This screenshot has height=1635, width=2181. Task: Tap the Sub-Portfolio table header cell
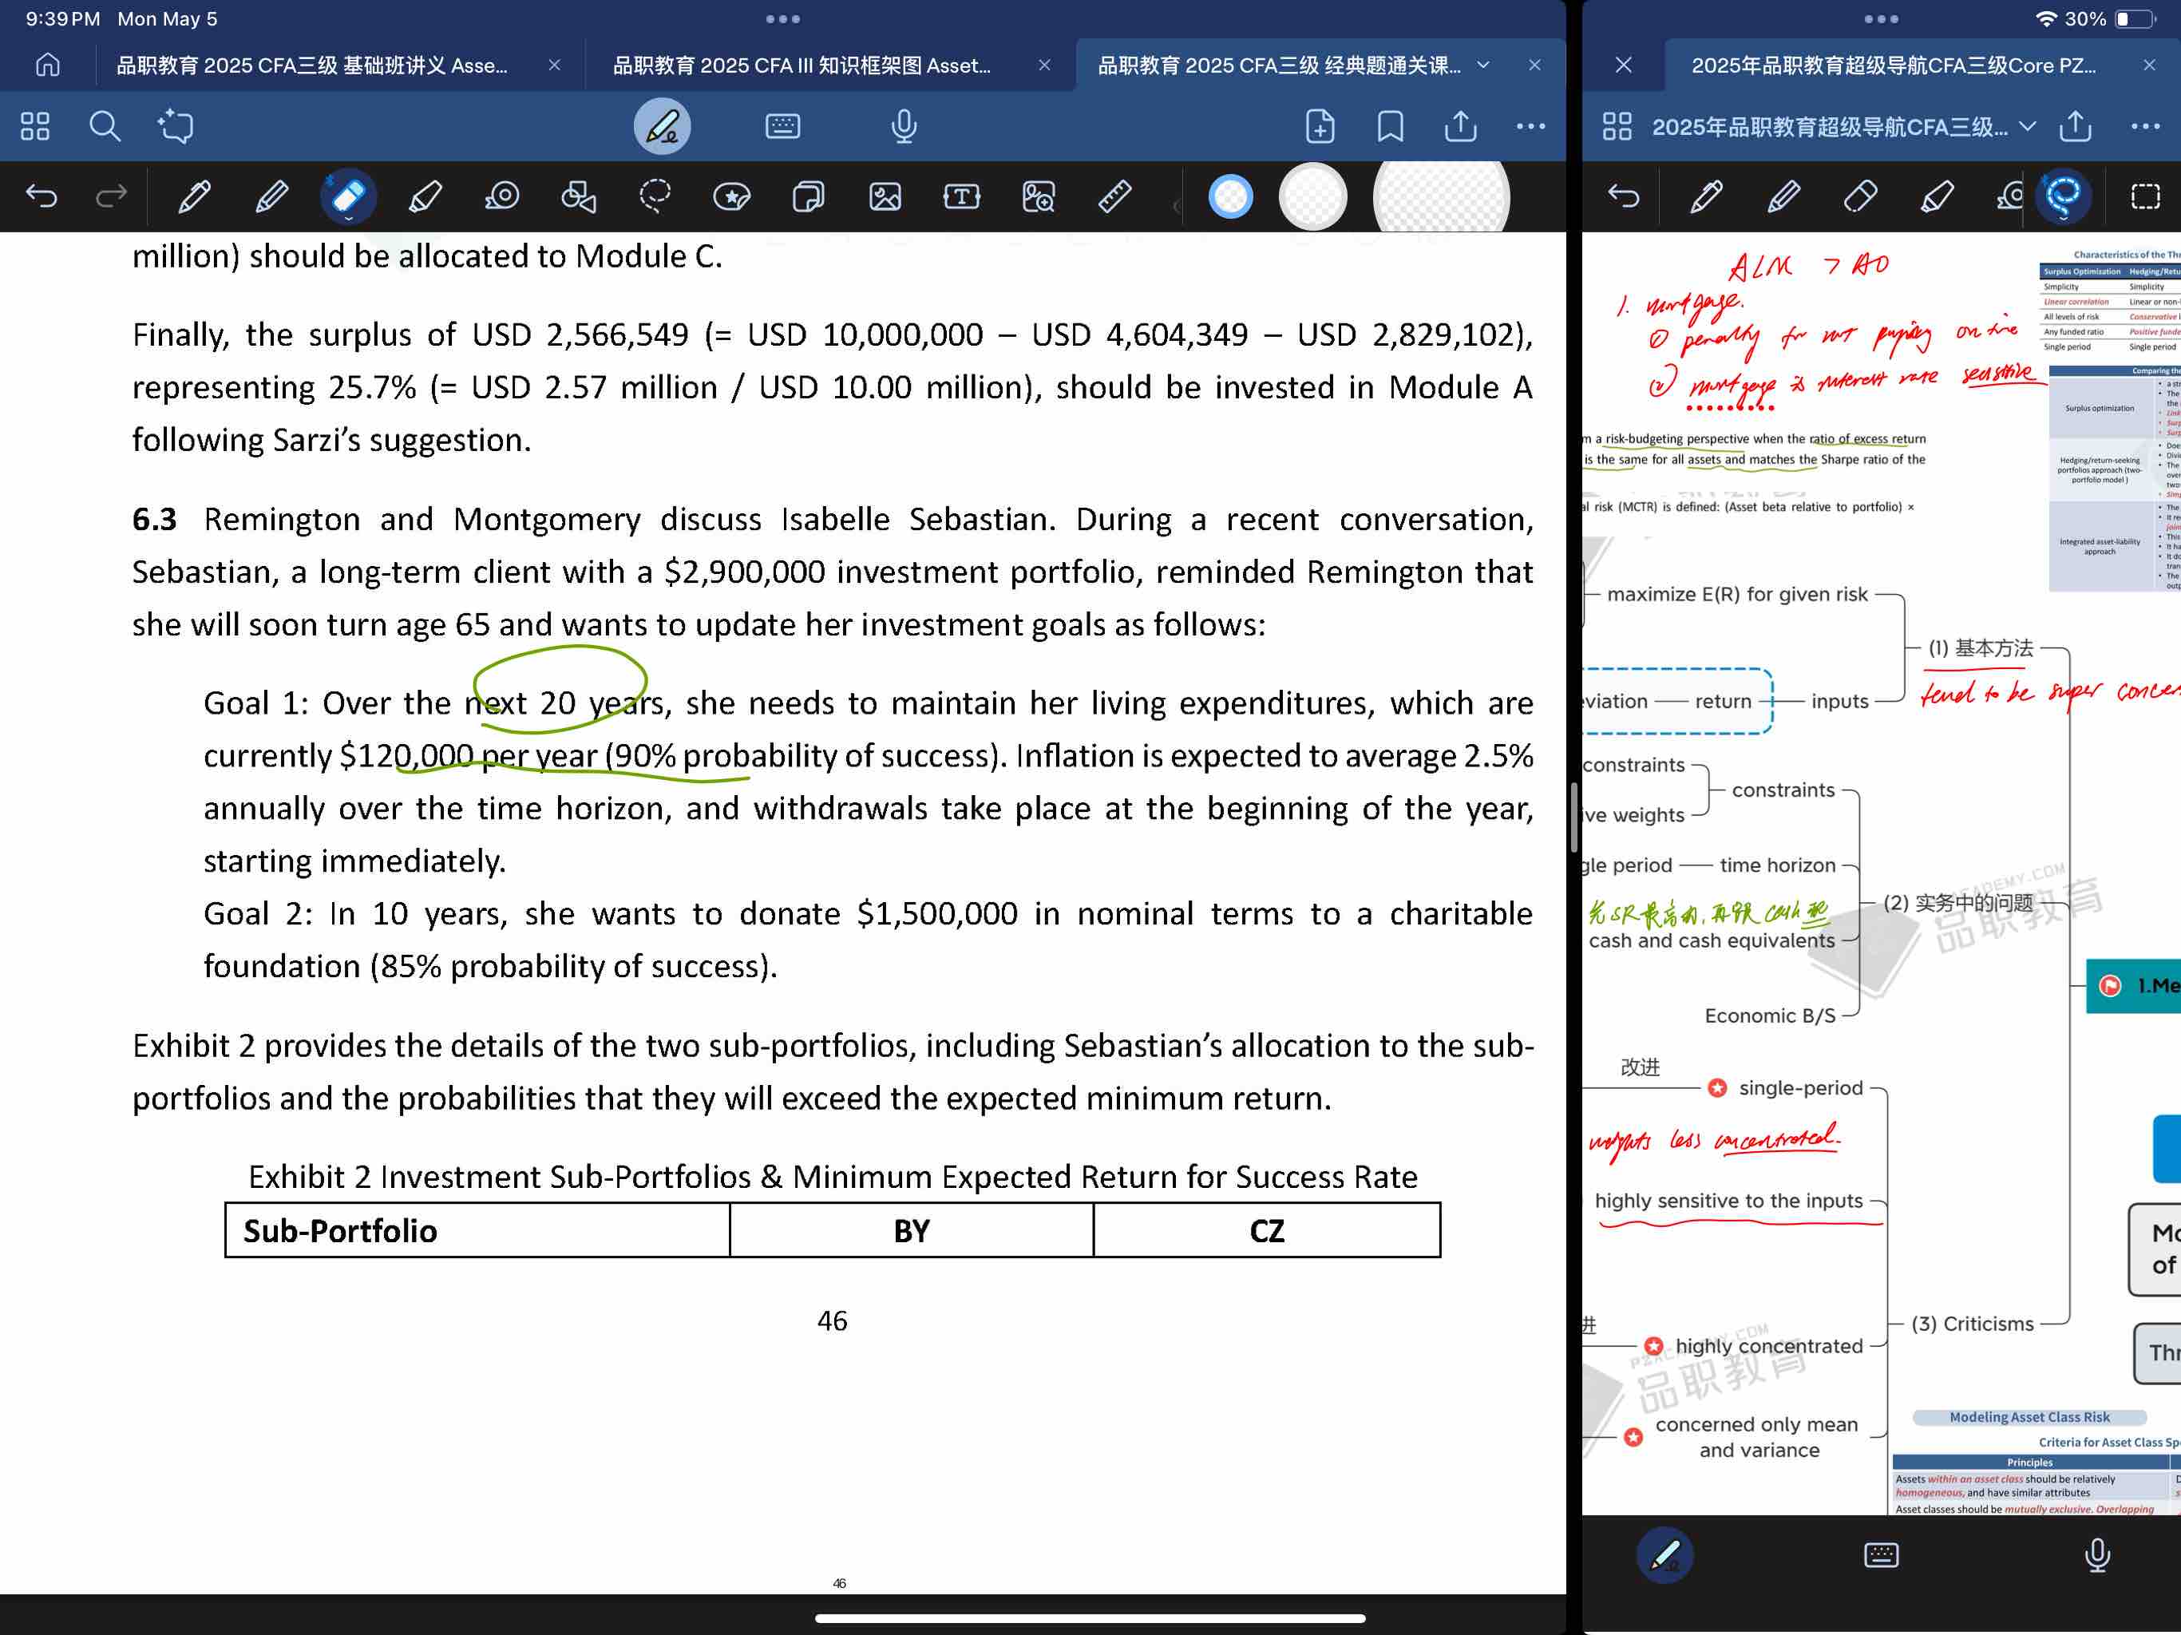point(477,1231)
